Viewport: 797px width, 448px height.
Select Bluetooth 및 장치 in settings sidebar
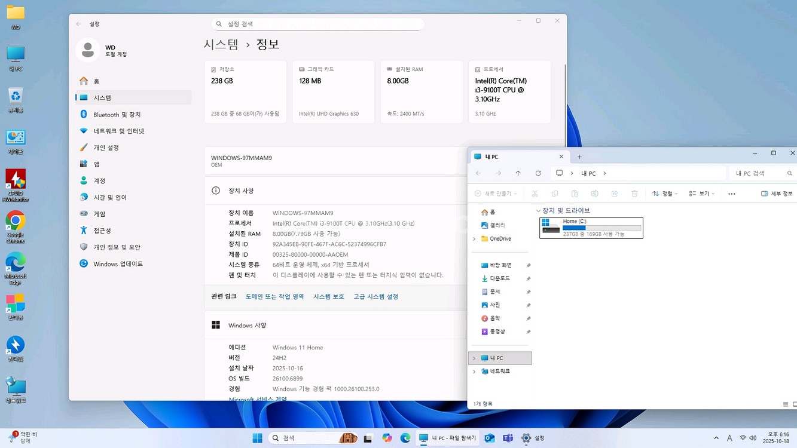[x=117, y=114]
